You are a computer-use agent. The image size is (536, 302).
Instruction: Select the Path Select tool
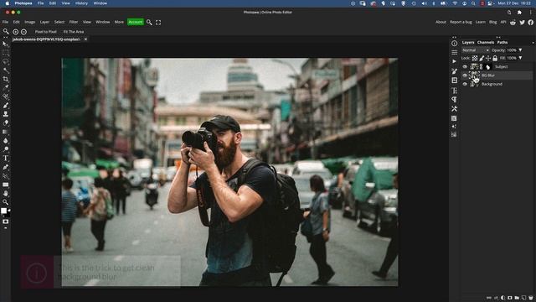click(5, 176)
